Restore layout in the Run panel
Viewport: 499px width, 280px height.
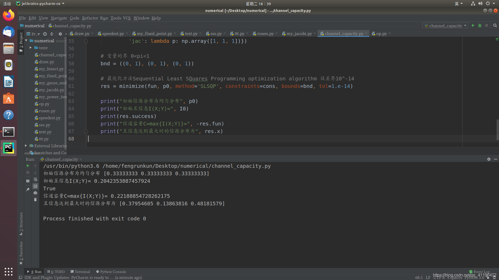[28, 181]
